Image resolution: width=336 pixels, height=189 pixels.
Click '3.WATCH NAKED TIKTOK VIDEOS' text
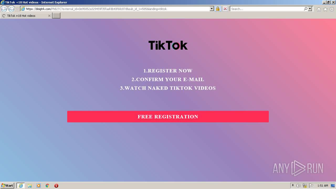pos(168,88)
